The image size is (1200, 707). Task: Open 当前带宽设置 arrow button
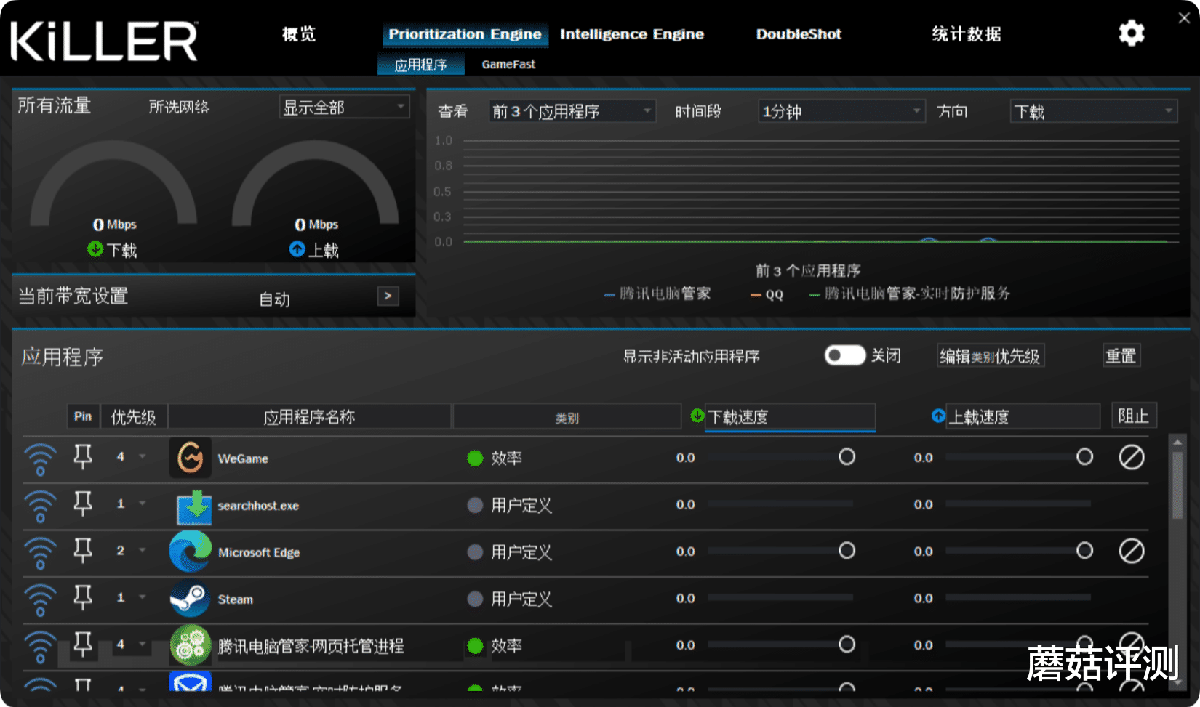click(388, 296)
